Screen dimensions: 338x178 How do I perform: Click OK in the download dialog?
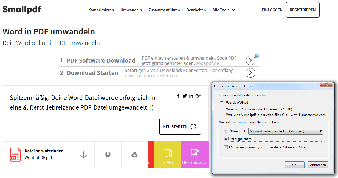coord(294,165)
